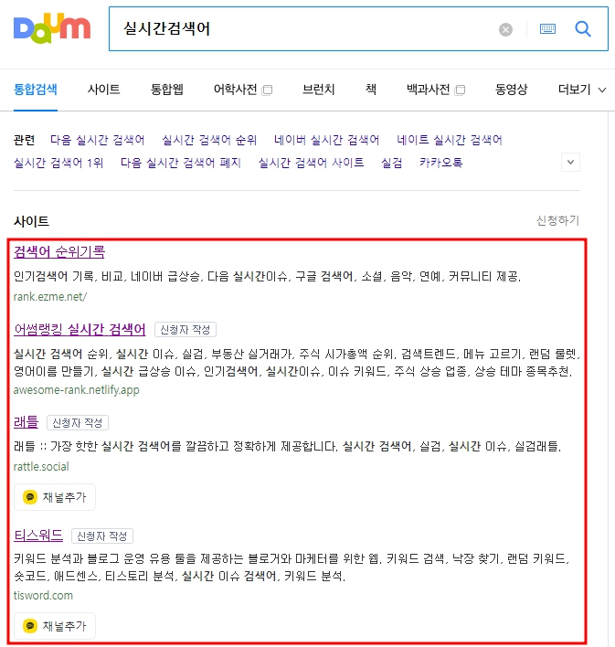615x647 pixels.
Task: Switch to the 책 tab
Action: tap(371, 90)
